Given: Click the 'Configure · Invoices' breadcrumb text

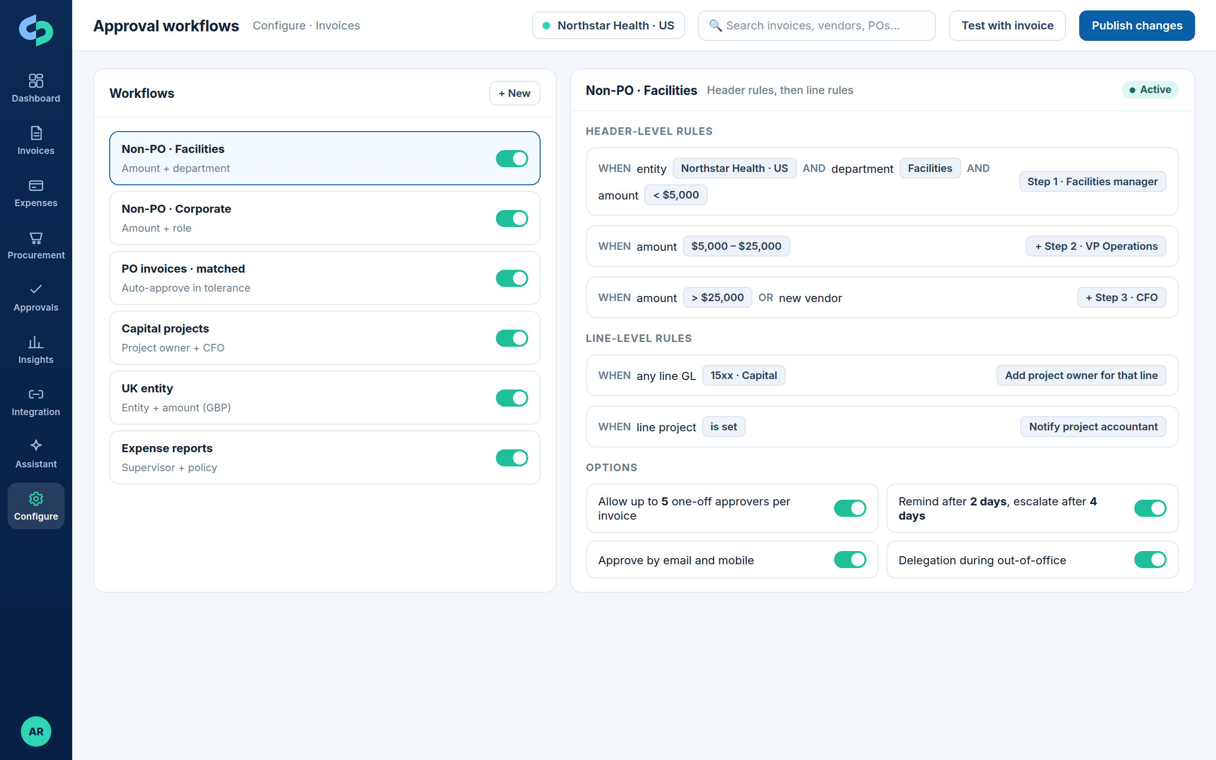Looking at the screenshot, I should (306, 26).
